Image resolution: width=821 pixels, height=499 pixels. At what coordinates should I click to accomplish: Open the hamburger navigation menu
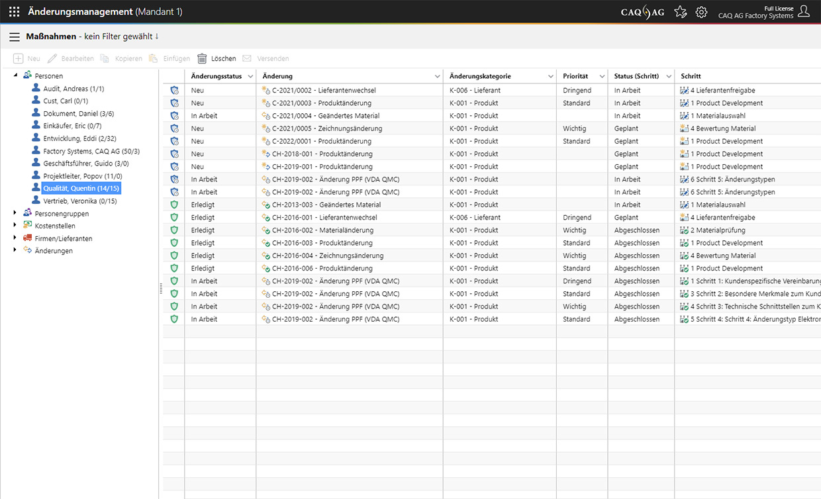tap(15, 37)
